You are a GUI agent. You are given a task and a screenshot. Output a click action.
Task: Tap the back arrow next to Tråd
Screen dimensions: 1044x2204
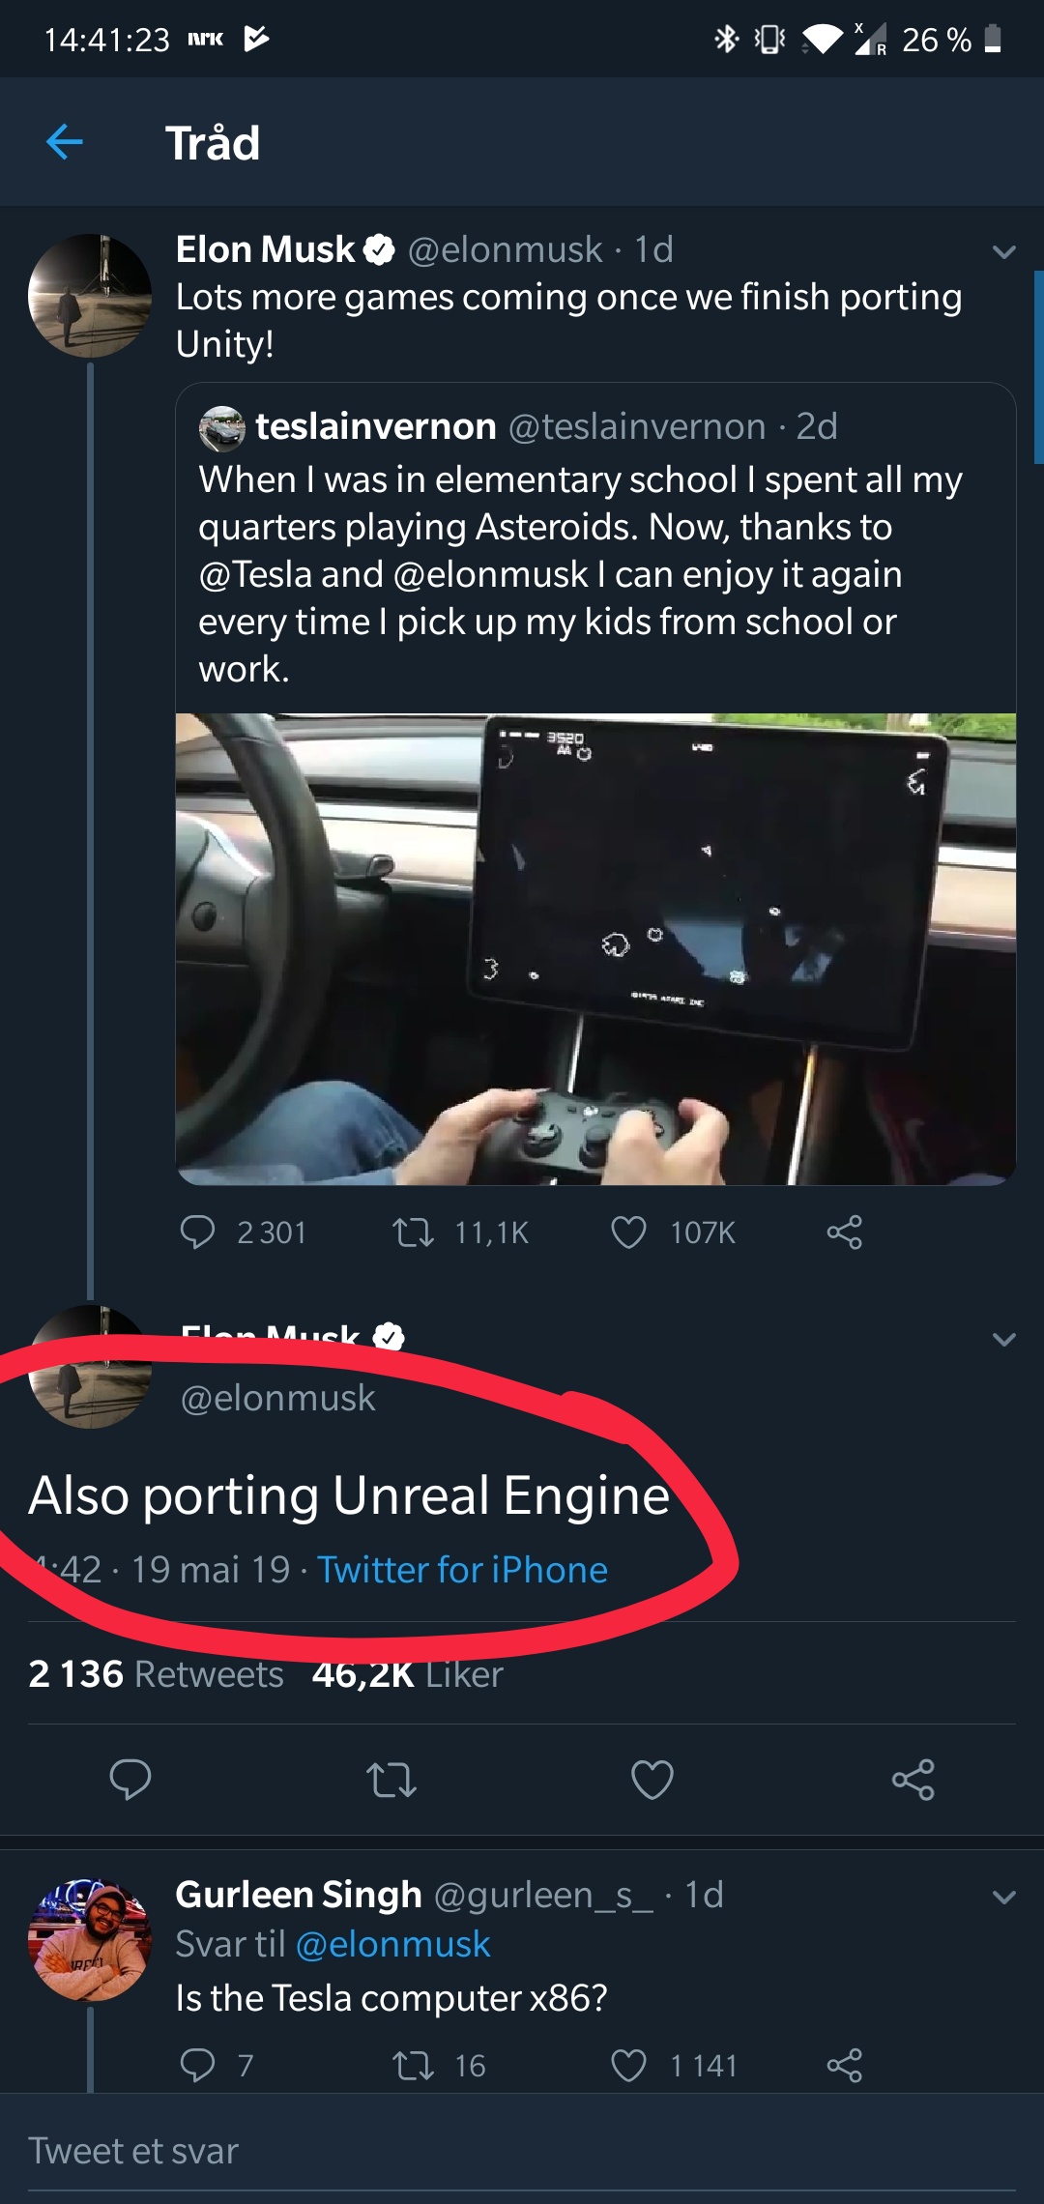[x=65, y=142]
